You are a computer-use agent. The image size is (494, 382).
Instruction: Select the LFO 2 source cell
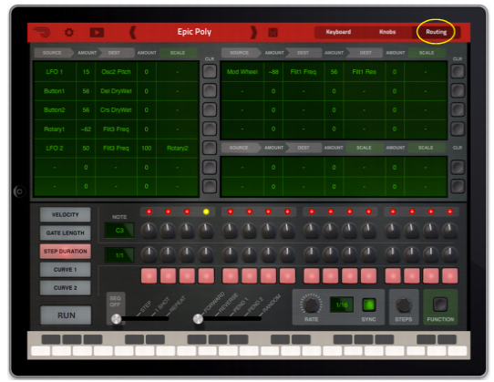55,148
